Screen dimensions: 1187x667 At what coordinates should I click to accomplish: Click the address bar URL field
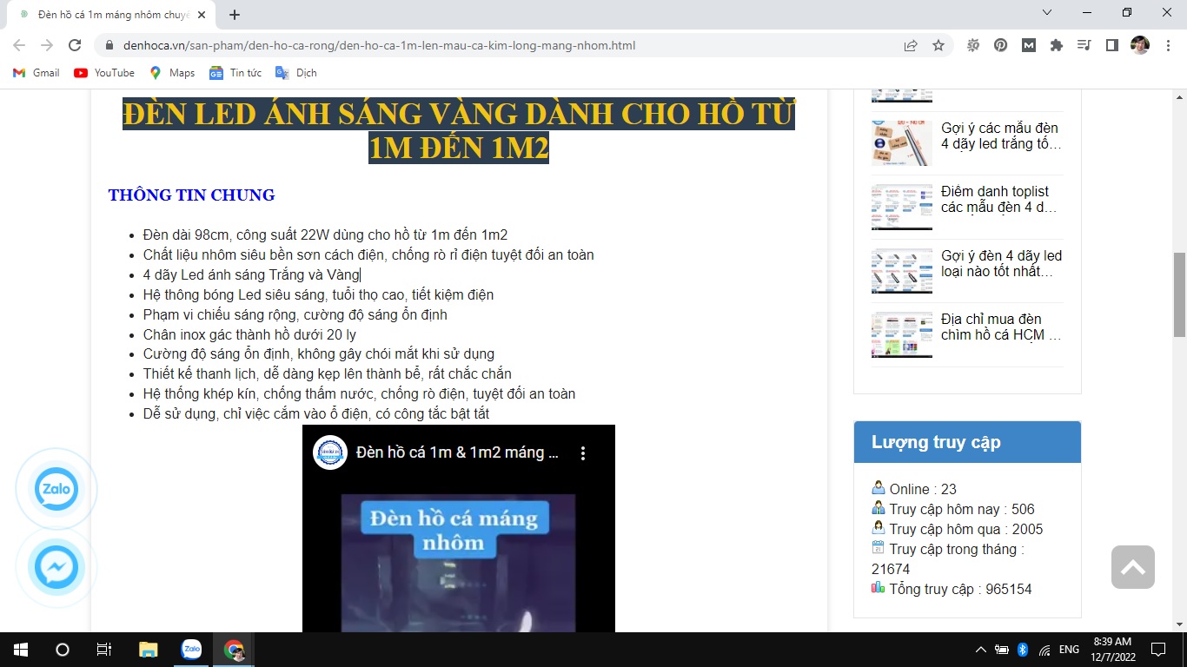pos(487,45)
